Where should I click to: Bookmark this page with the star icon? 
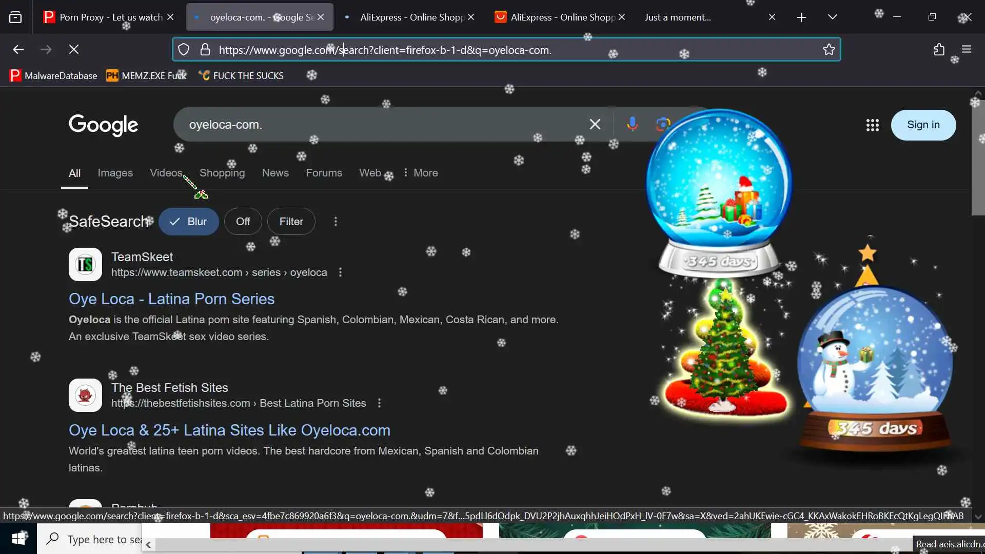(x=829, y=50)
